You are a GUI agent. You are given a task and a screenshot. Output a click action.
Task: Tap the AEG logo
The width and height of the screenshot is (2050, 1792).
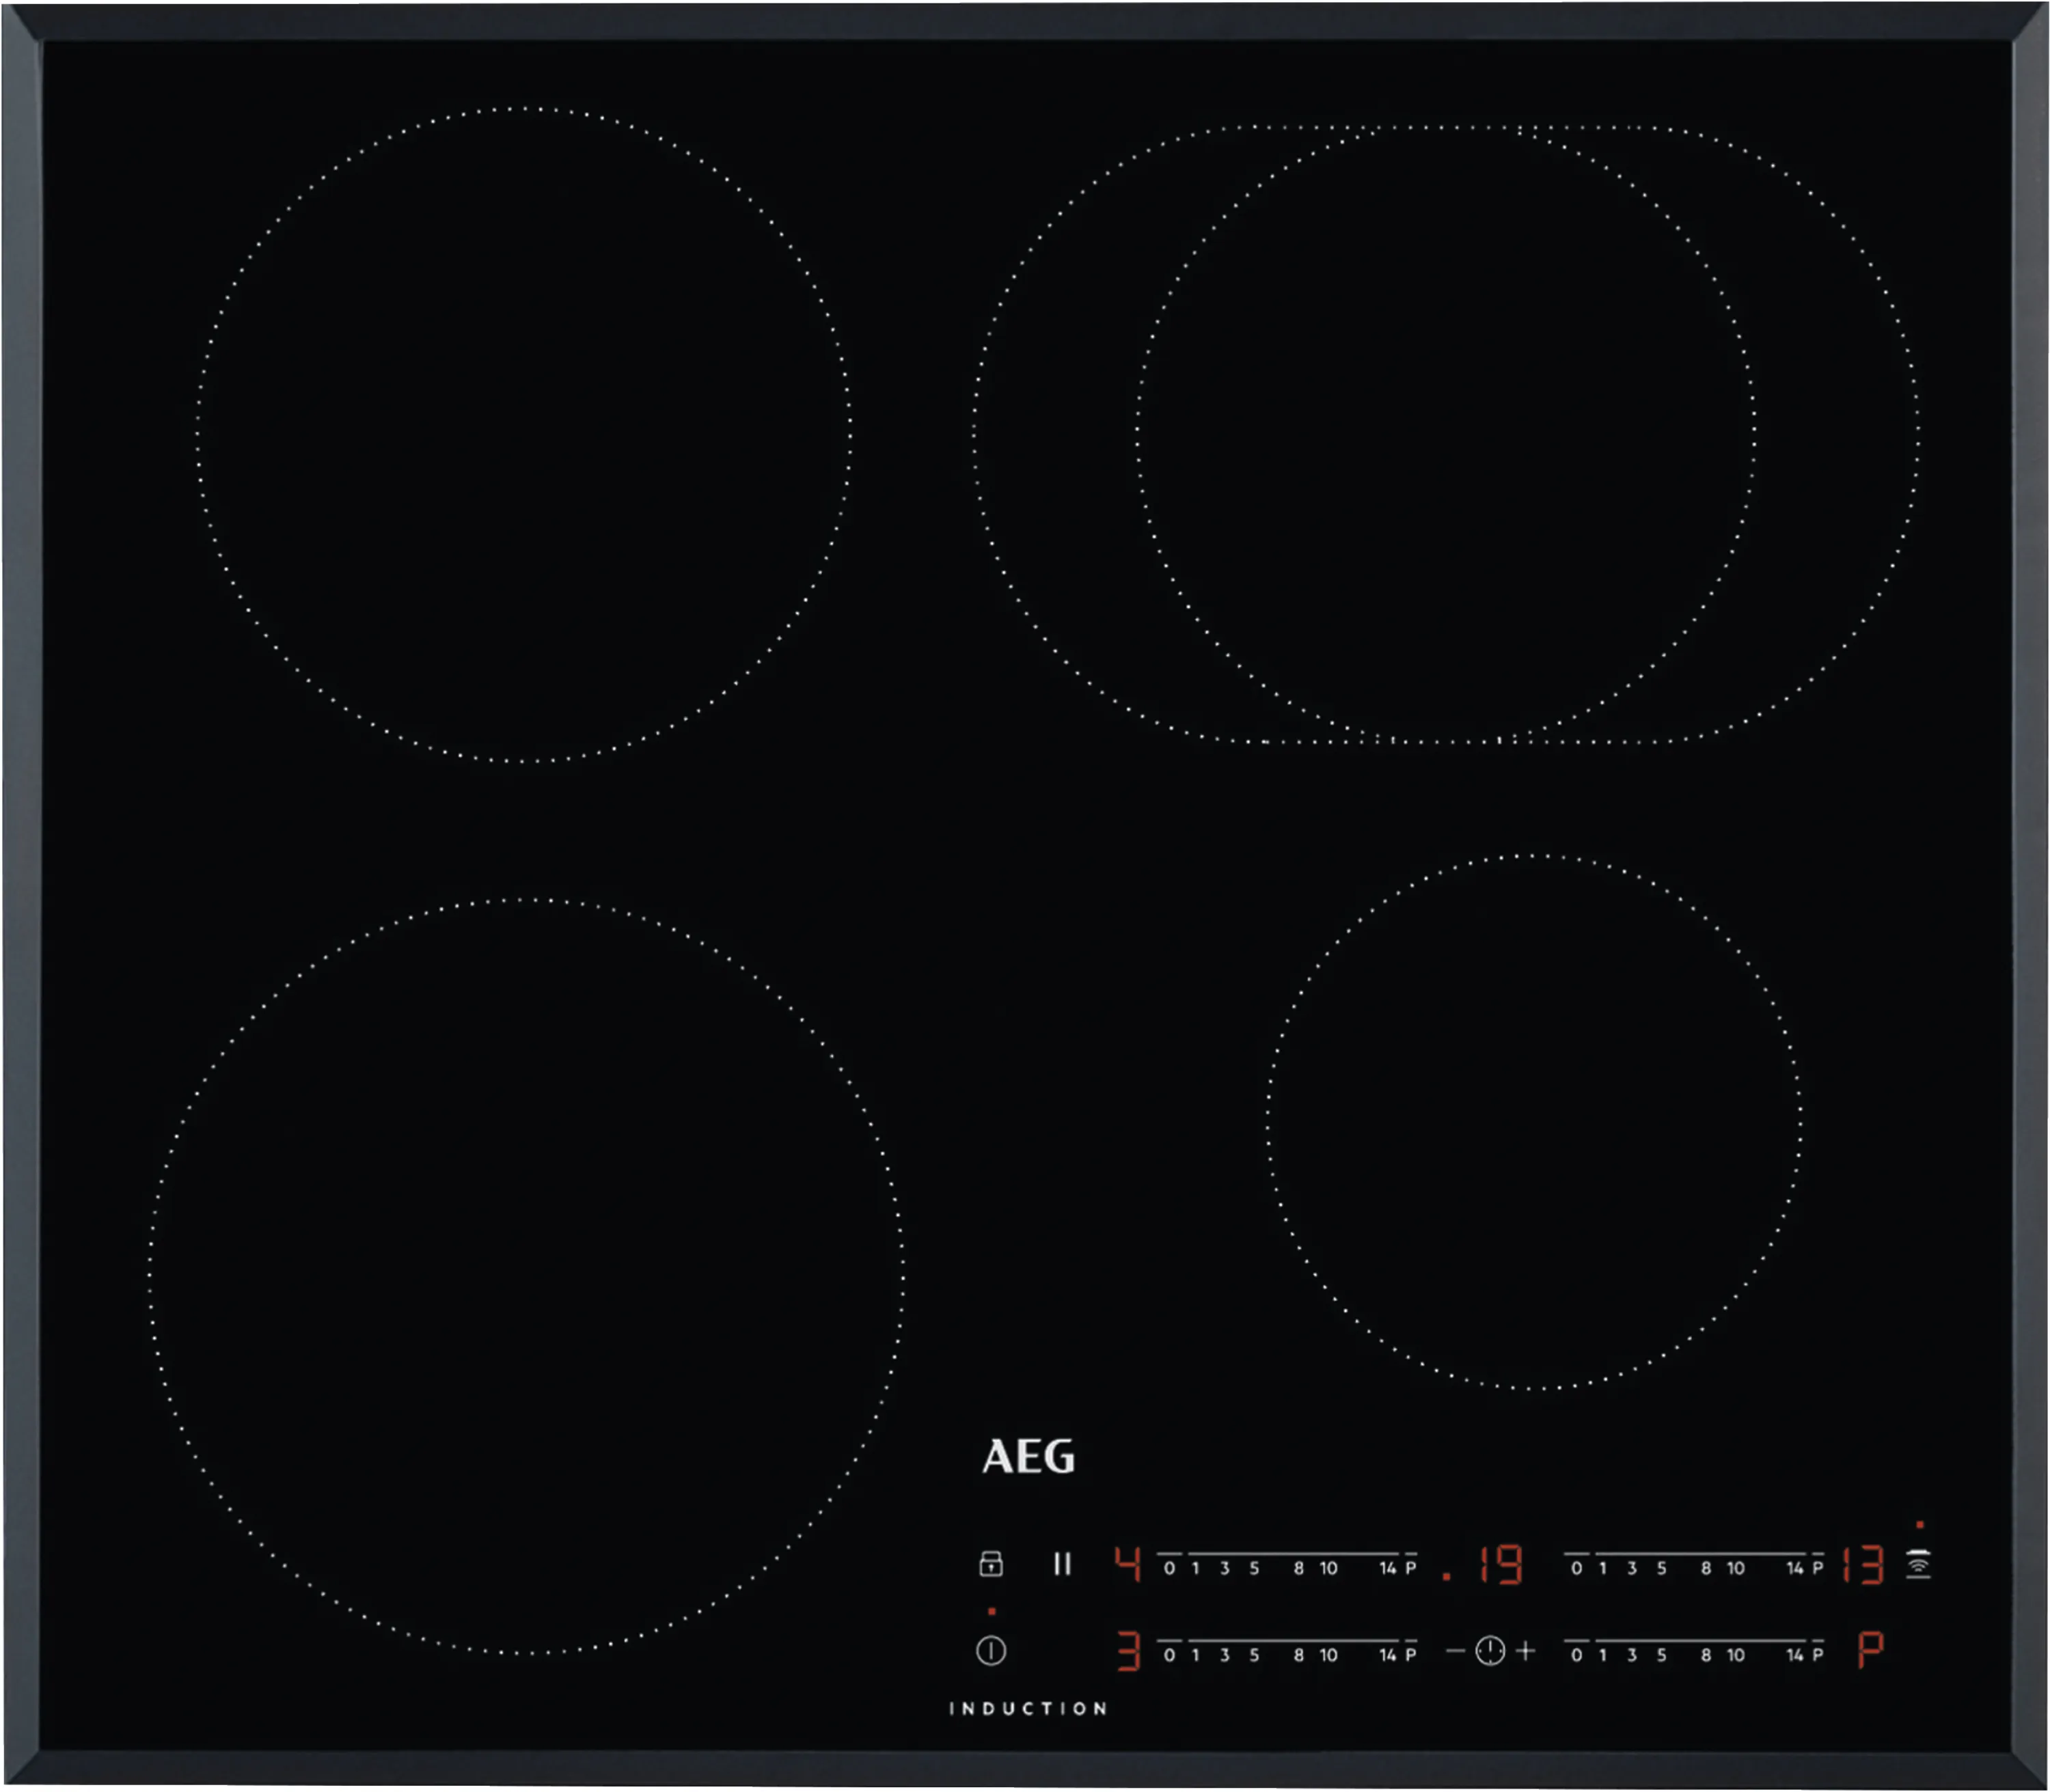pos(1028,1457)
